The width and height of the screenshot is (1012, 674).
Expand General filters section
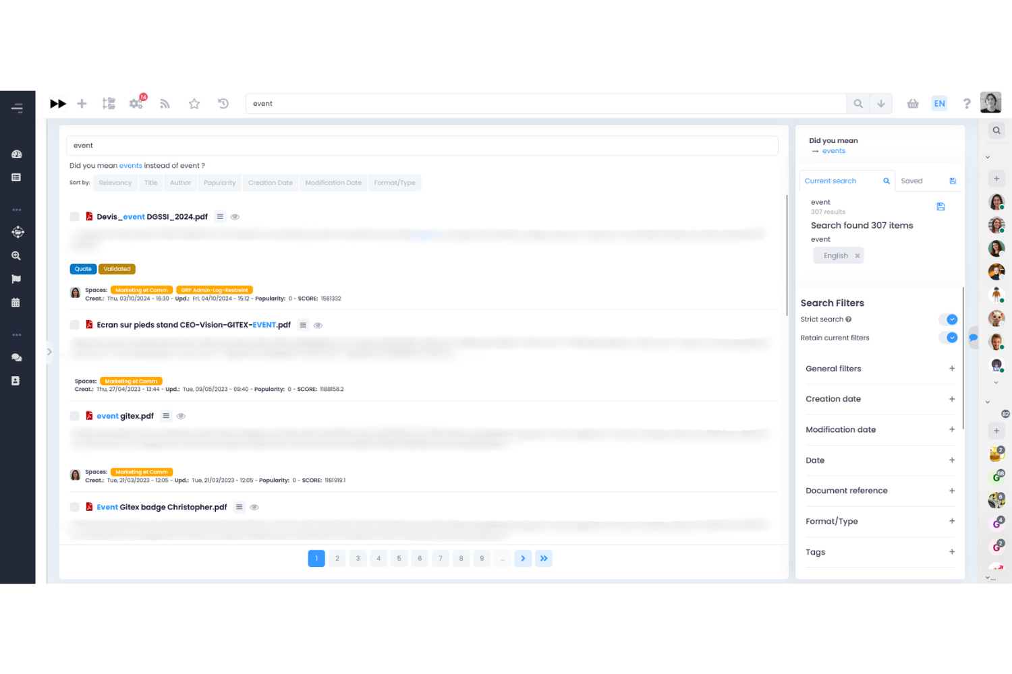click(x=880, y=369)
